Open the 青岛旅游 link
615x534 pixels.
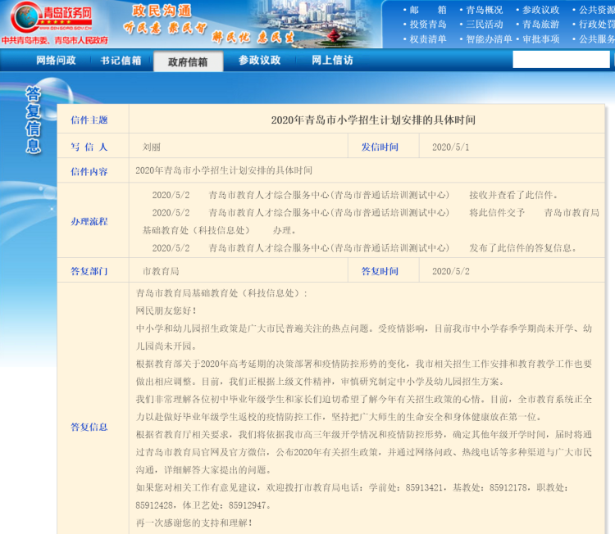pyautogui.click(x=540, y=25)
